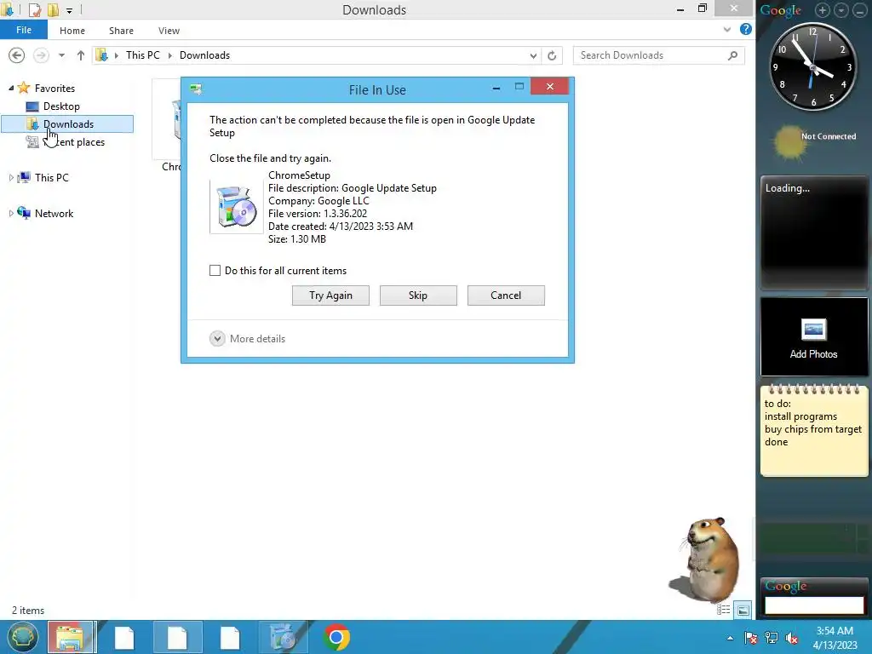Click the to-do sticky note gadget
Image resolution: width=872 pixels, height=654 pixels.
pyautogui.click(x=814, y=430)
